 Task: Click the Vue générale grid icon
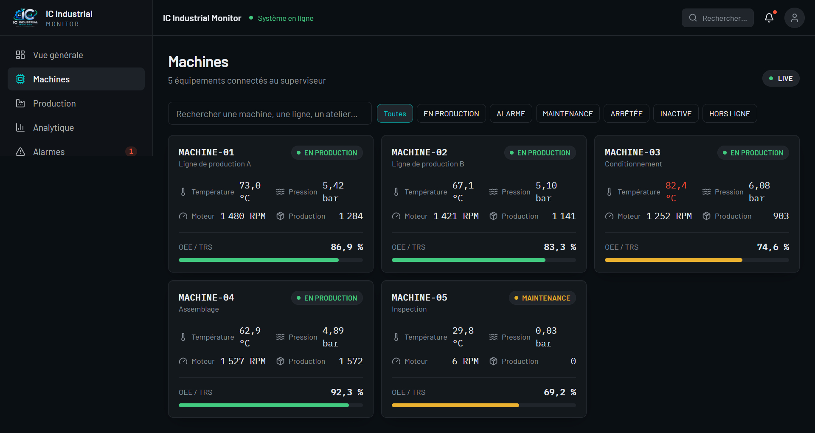click(20, 55)
